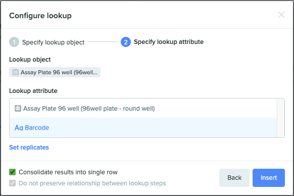Click the Configure lookup dialog title

[x=40, y=16]
